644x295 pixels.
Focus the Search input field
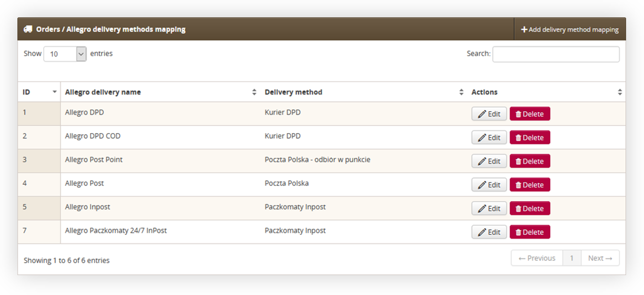[x=556, y=54]
